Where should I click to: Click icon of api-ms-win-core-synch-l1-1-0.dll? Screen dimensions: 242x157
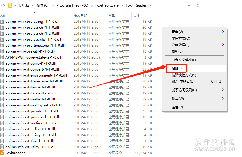coord(2,28)
